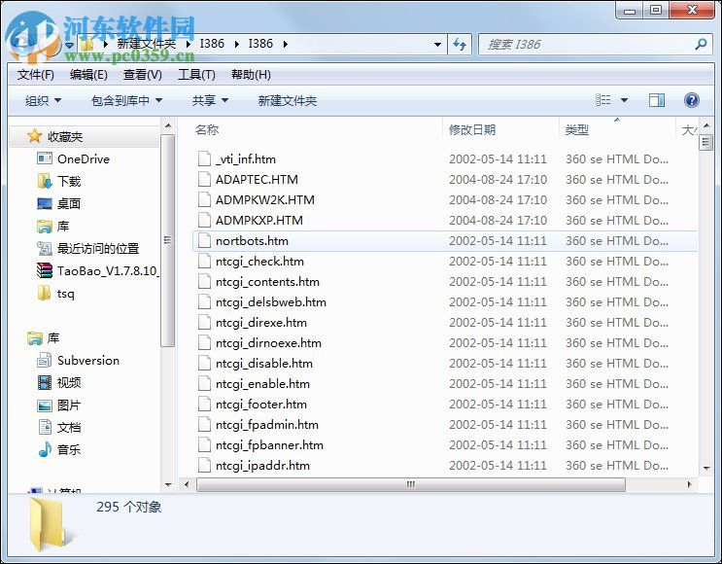Open 下载 folder in favorites
This screenshot has height=564, width=722.
tap(69, 181)
